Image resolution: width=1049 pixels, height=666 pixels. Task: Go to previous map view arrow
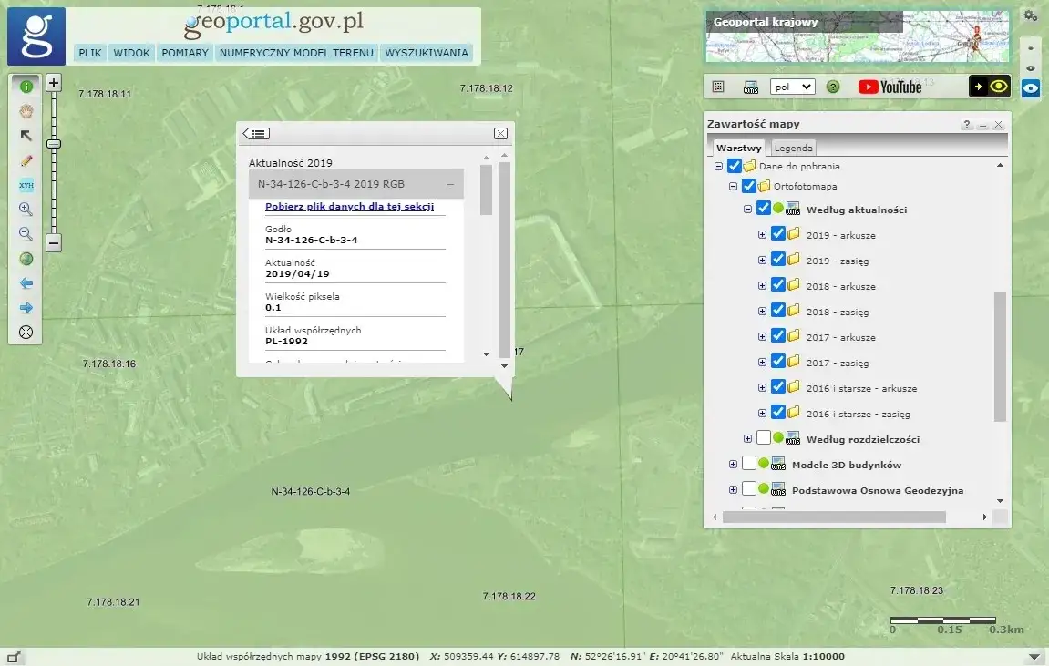point(26,283)
